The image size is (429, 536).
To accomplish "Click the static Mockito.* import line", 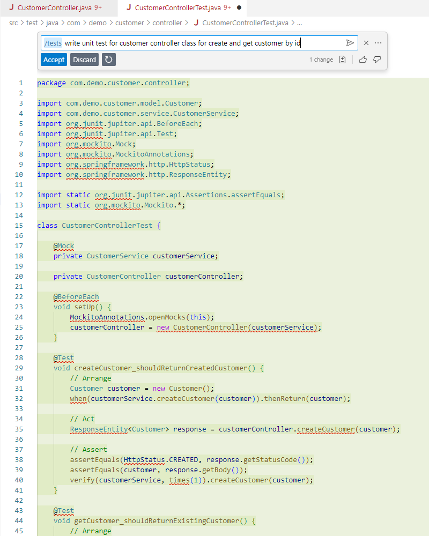I will (111, 205).
